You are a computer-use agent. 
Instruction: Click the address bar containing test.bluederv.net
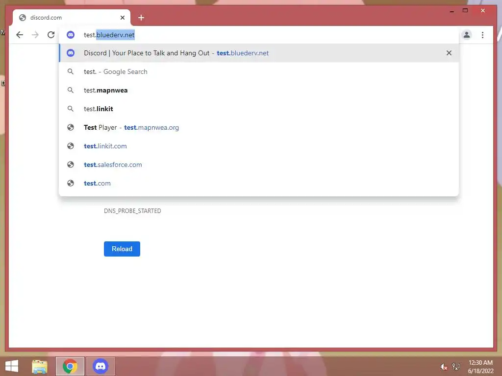coord(259,35)
